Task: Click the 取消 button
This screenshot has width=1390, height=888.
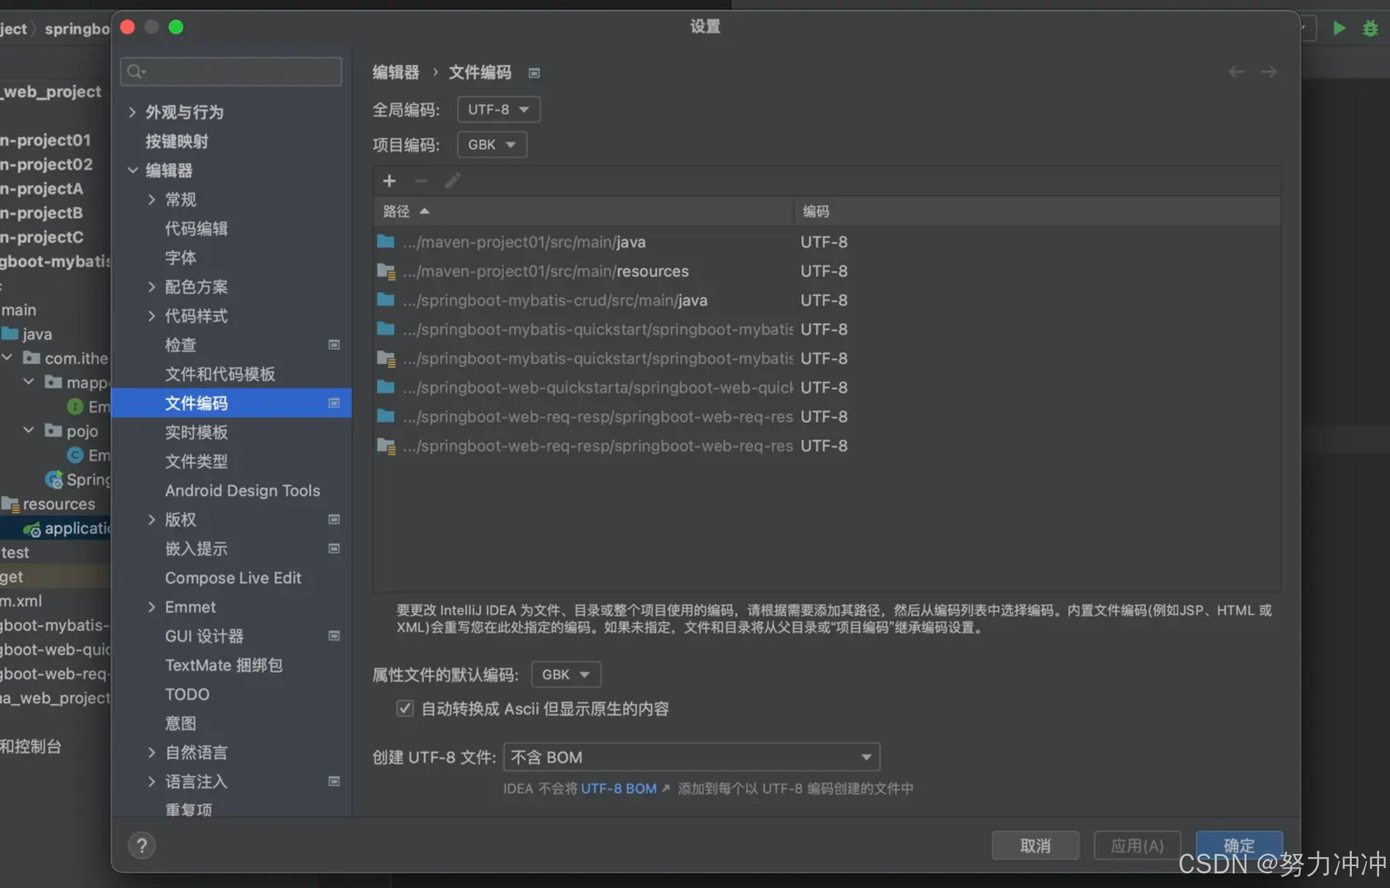Action: coord(1035,846)
